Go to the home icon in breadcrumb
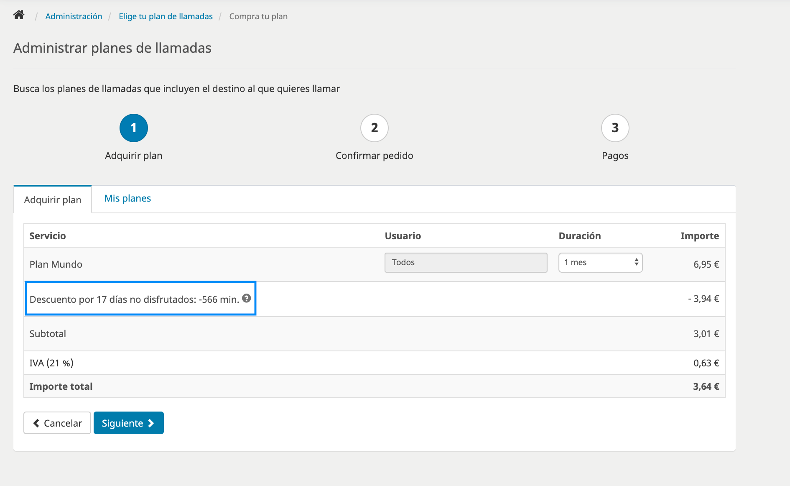This screenshot has height=486, width=790. click(19, 15)
